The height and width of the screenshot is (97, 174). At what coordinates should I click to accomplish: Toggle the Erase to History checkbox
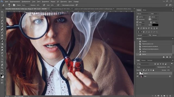(61, 5)
